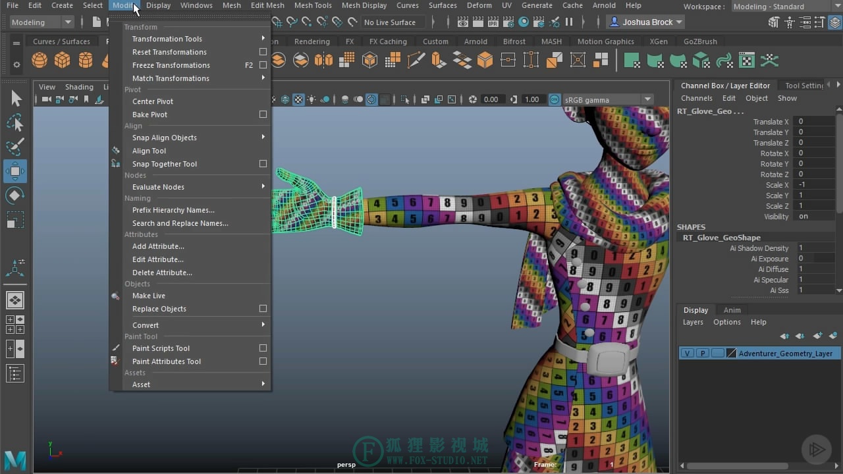Viewport: 843px width, 474px height.
Task: Activate the Move tool in toolbox
Action: [15, 171]
